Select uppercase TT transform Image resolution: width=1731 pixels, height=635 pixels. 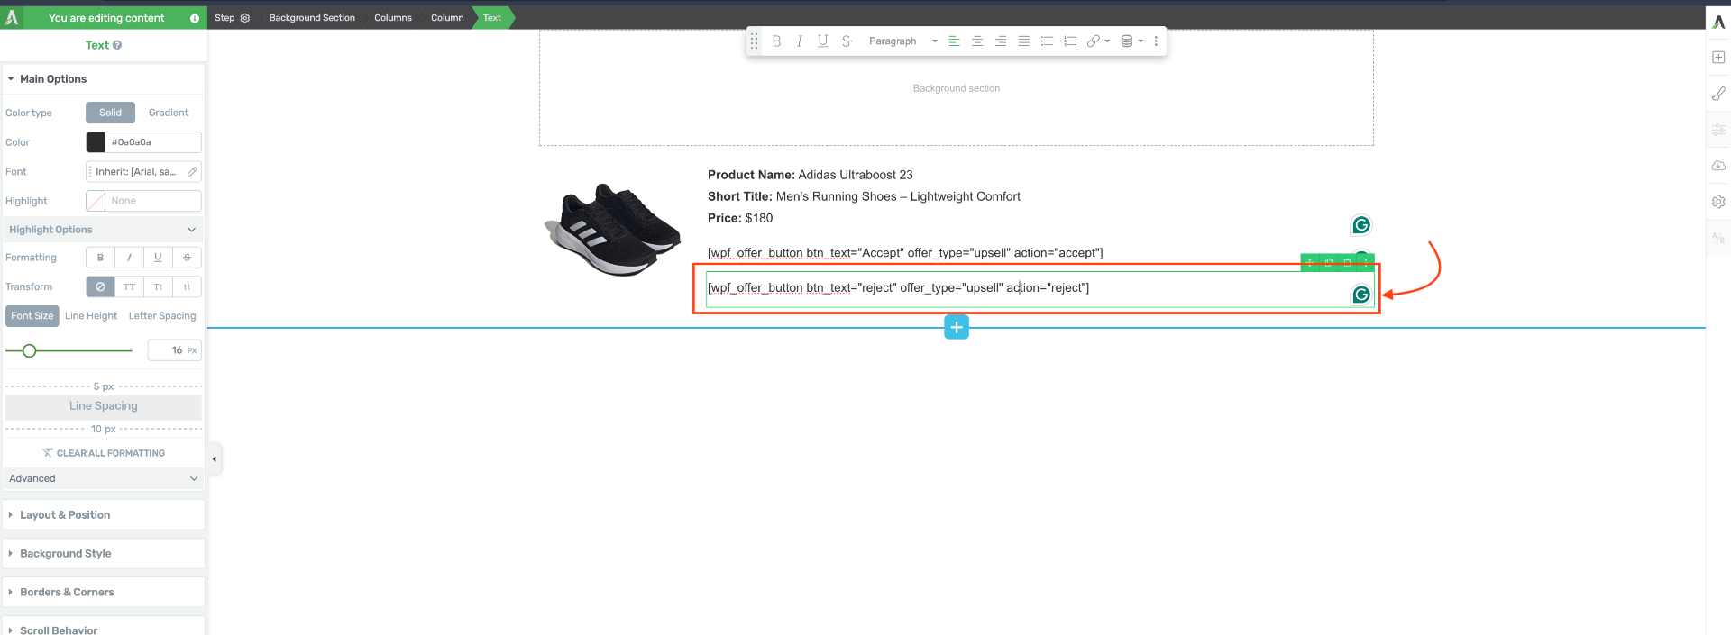coord(129,286)
